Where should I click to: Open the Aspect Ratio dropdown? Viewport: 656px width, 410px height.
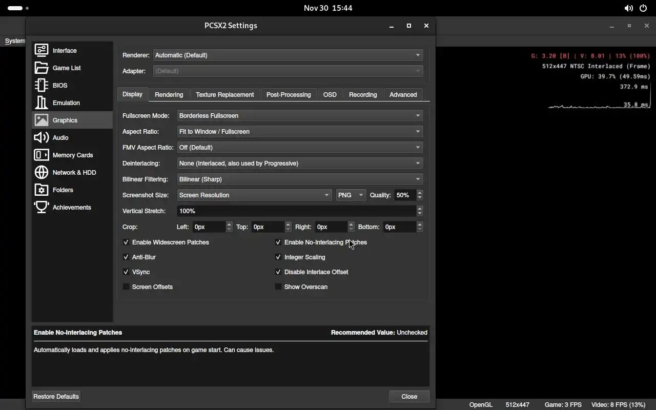300,131
